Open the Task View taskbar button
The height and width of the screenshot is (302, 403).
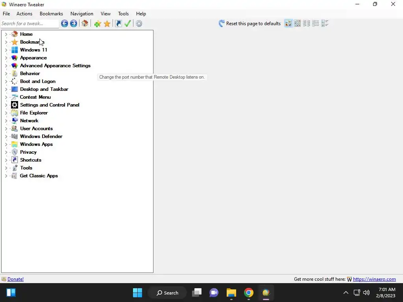[x=197, y=293]
